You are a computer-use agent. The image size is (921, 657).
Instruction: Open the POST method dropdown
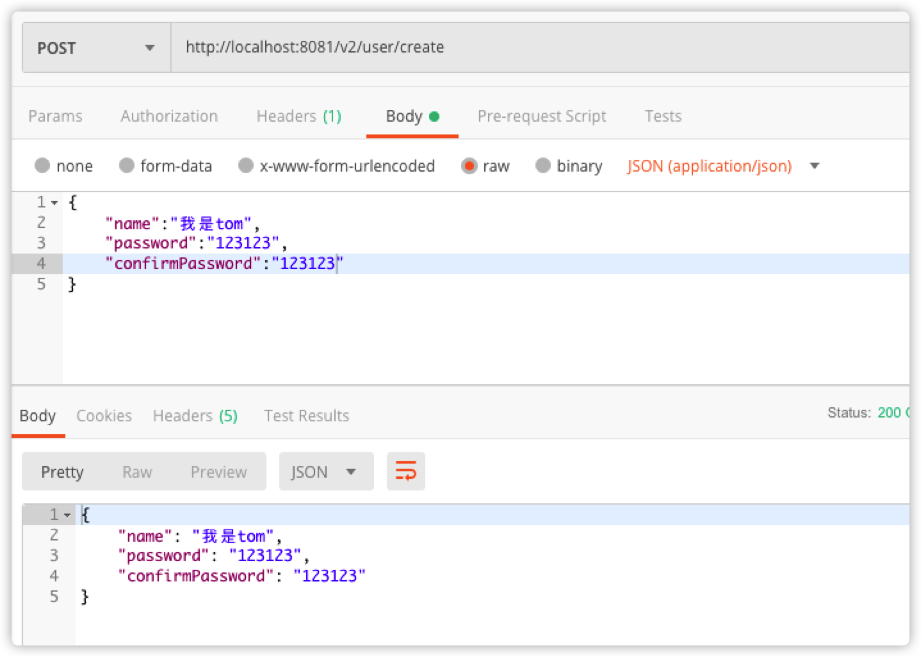[x=97, y=48]
